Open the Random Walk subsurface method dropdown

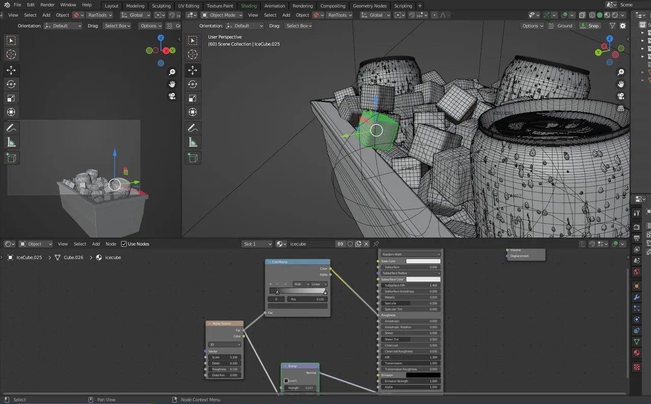click(411, 254)
